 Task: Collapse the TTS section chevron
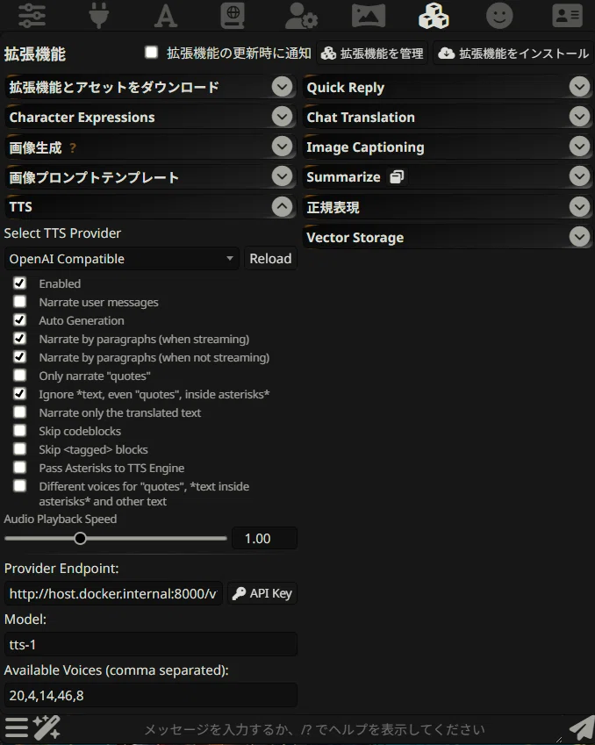click(x=282, y=207)
